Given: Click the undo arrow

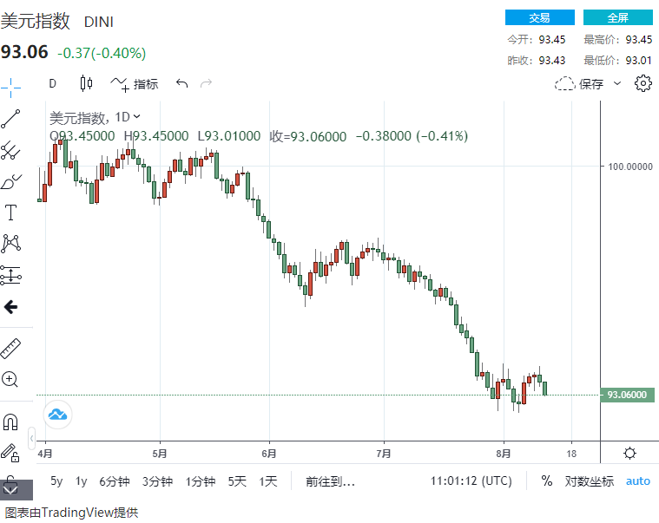Looking at the screenshot, I should tap(182, 83).
